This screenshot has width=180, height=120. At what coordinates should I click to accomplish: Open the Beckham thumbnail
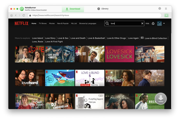(150, 101)
